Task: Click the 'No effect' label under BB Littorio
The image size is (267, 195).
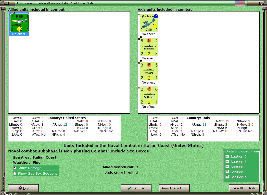Action: click(148, 58)
